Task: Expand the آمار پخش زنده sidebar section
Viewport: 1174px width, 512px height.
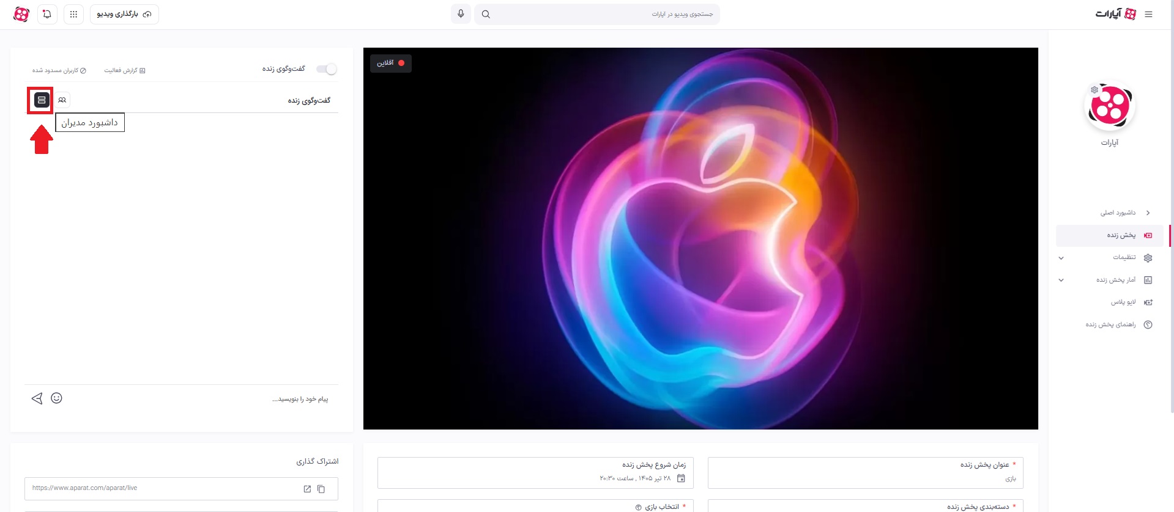Action: coord(1061,280)
